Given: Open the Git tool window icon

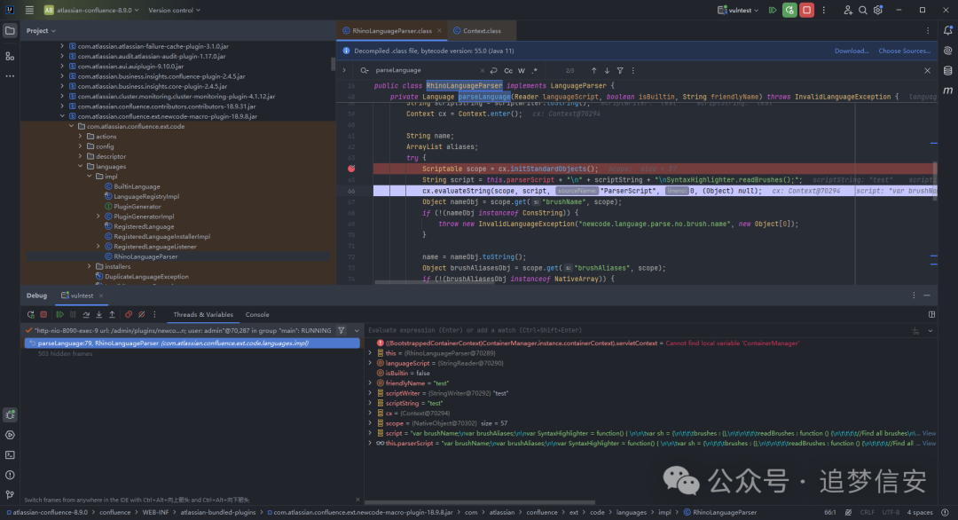Looking at the screenshot, I should tap(10, 495).
